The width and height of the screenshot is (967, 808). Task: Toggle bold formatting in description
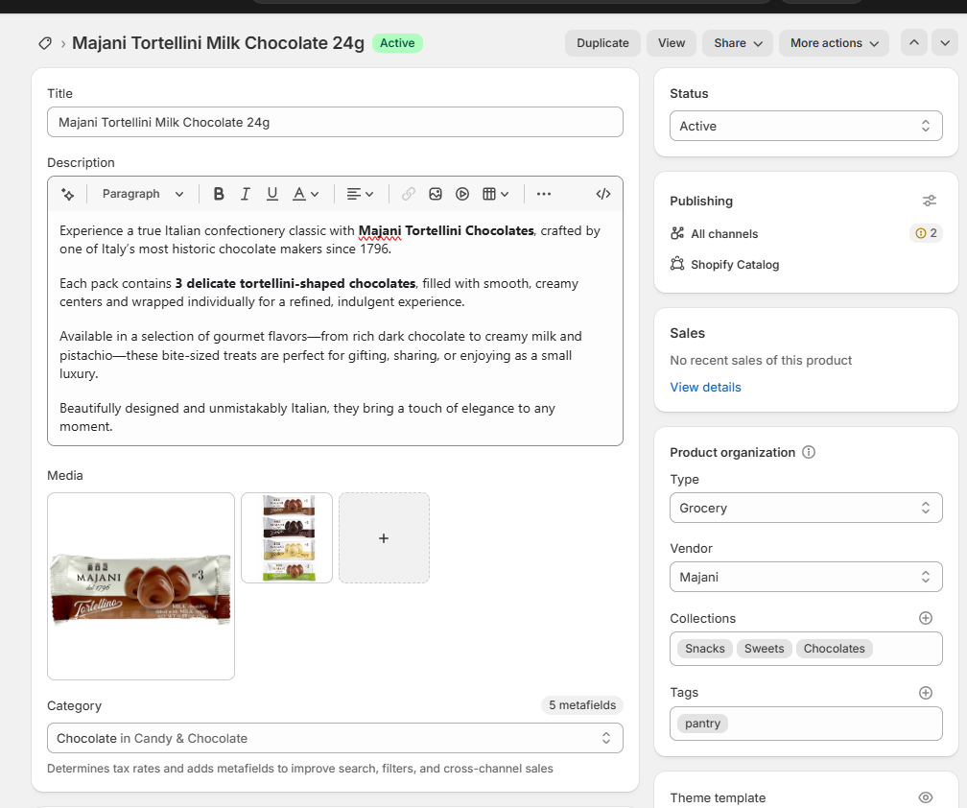(x=219, y=194)
